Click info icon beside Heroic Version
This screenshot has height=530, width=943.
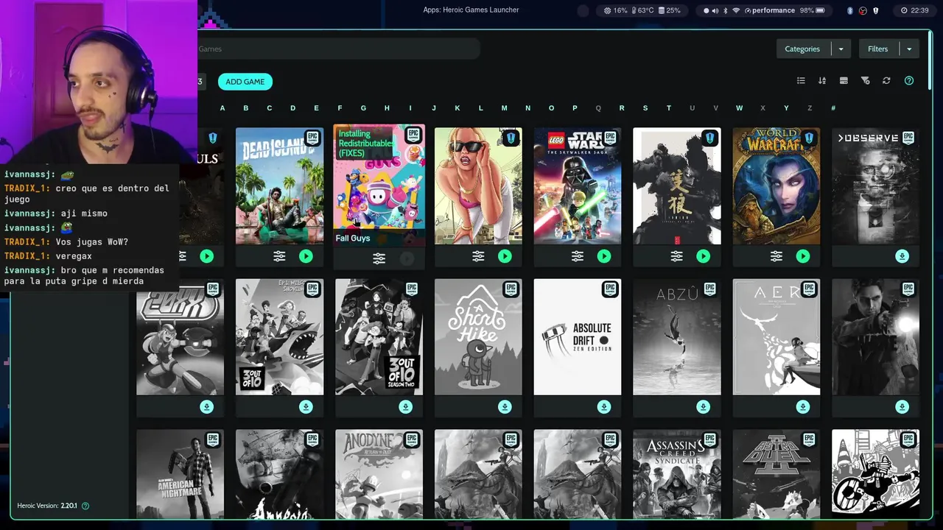coord(85,506)
